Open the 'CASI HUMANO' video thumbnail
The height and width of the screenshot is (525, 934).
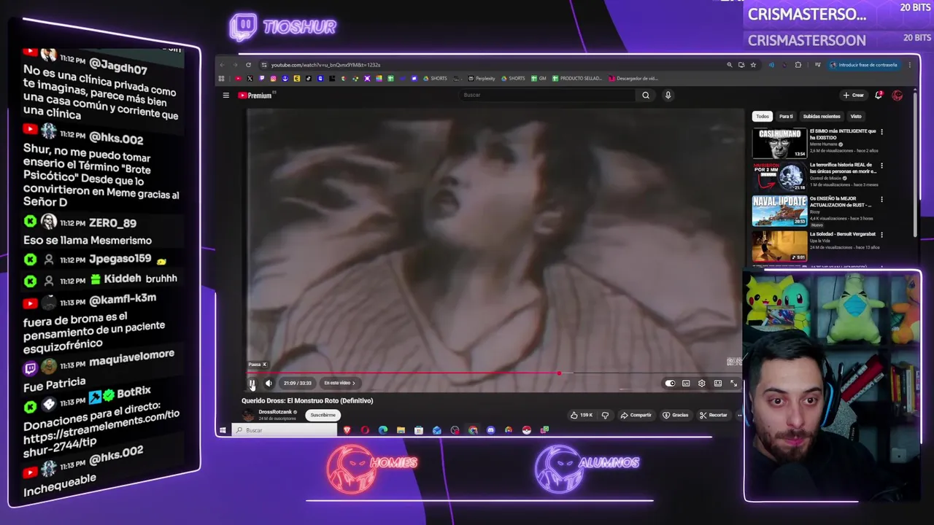[779, 143]
